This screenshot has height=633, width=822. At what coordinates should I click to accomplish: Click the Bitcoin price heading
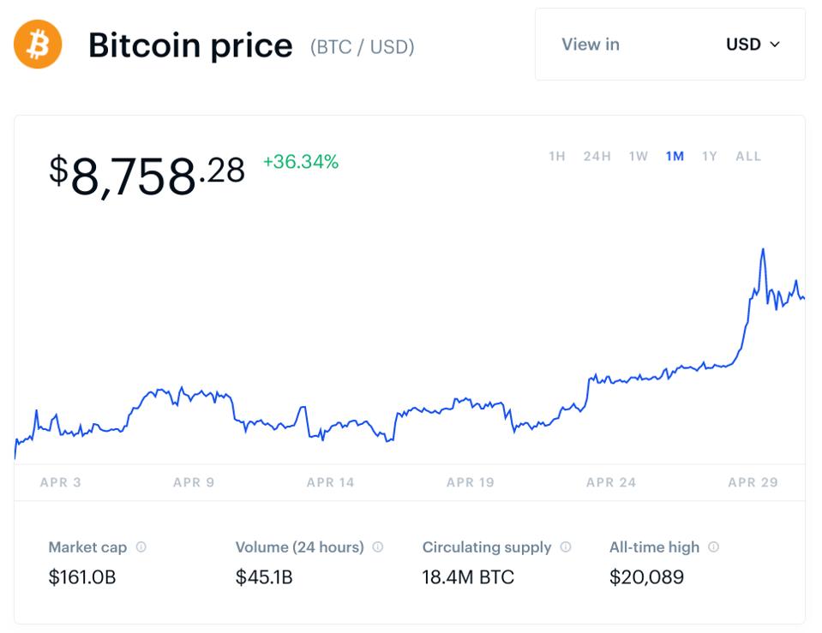pyautogui.click(x=190, y=45)
